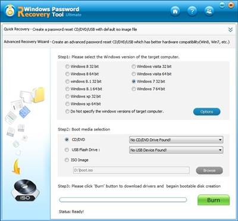Choose windows 8.1 32 bit option
The width and height of the screenshot is (238, 221).
(67, 82)
